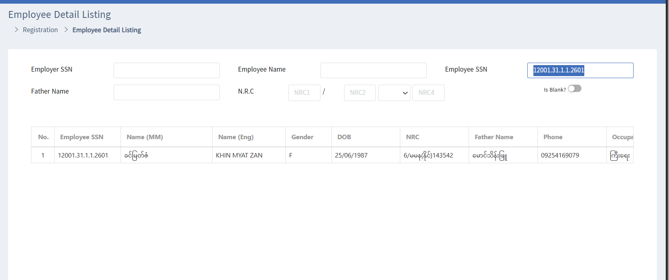Click the Registration breadcrumb link

click(x=40, y=30)
